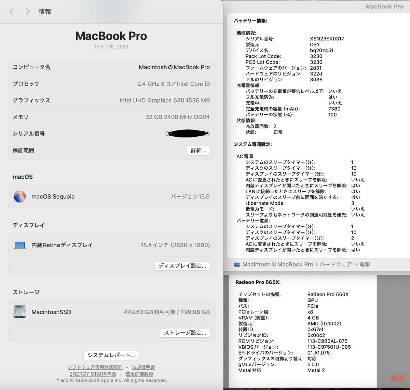Click 449.63 GB利用可能 / 499.96 GB text

167,312
